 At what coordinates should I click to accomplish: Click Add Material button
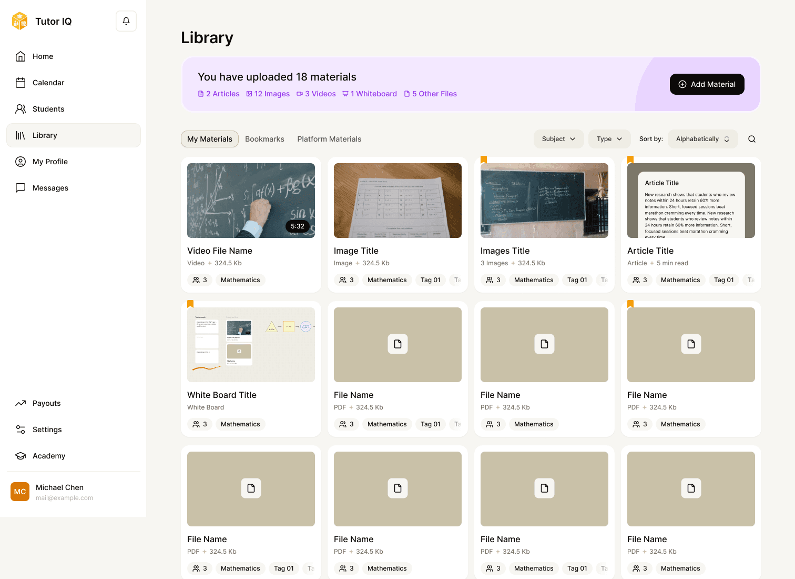click(707, 84)
